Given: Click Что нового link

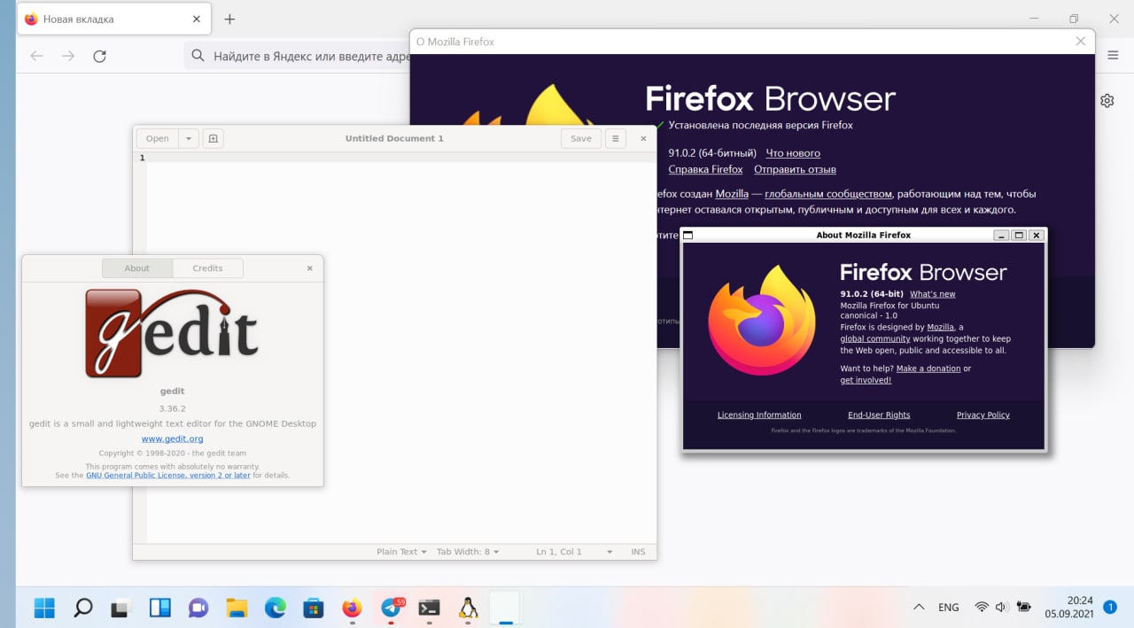Looking at the screenshot, I should point(793,153).
